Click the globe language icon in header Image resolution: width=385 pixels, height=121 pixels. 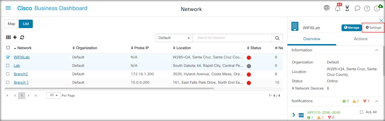327,8
